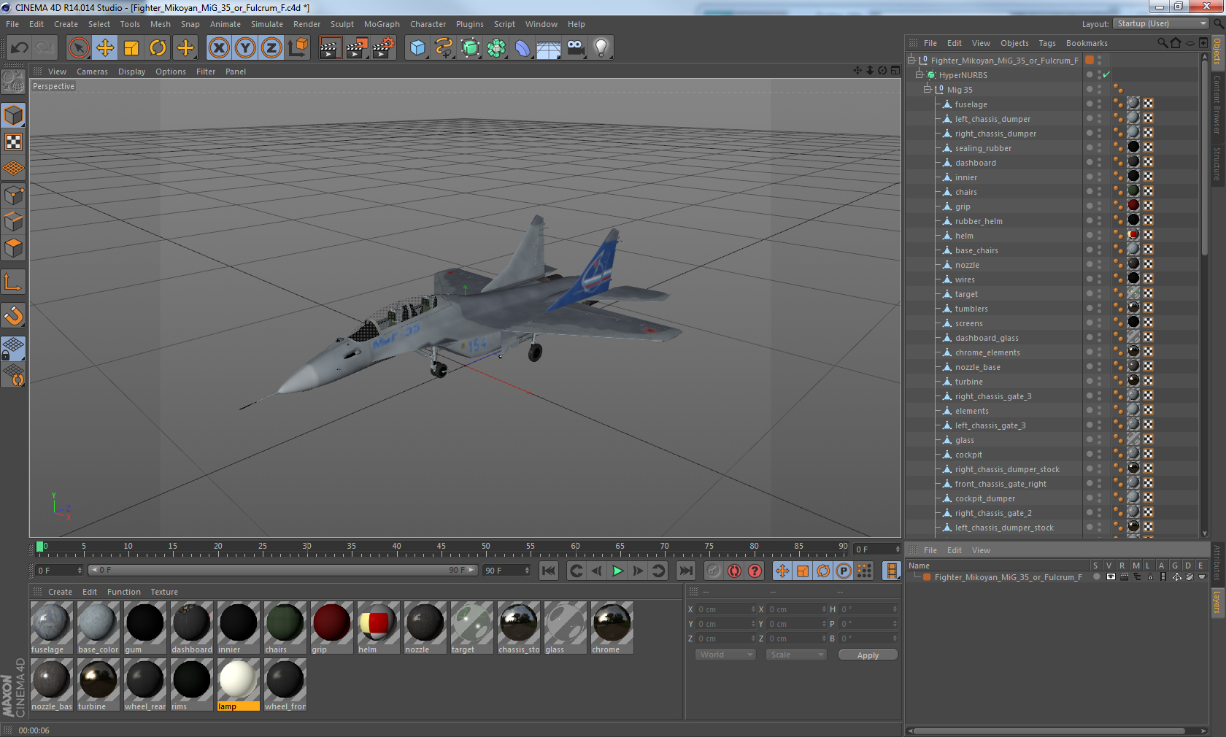Select the fuselage material swatch

tap(51, 628)
